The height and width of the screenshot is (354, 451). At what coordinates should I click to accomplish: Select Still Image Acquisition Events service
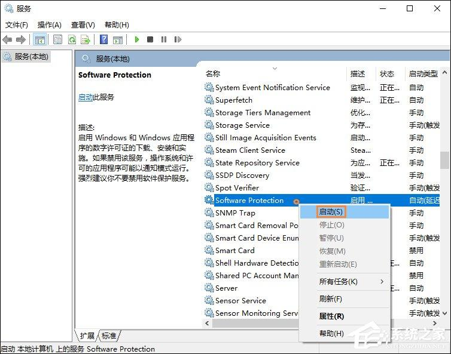click(322, 137)
